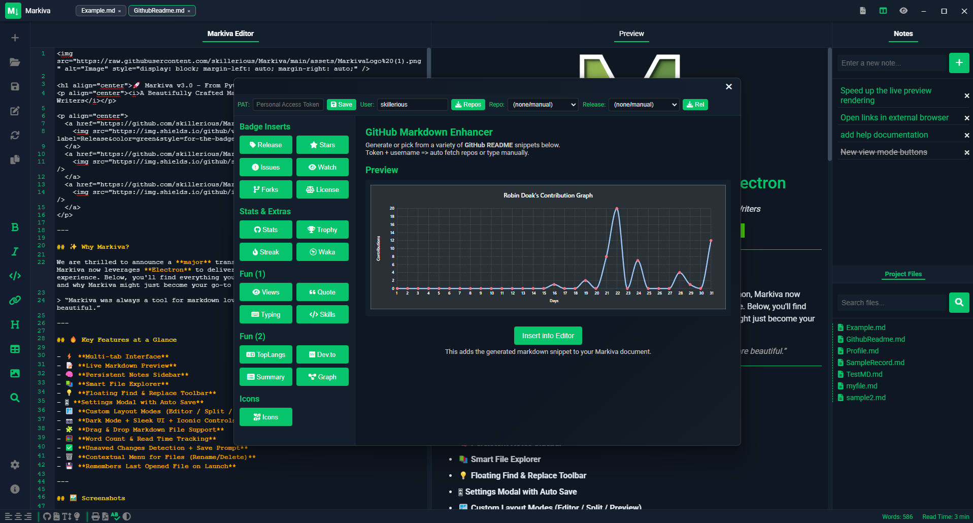Focus the Enter a new note field
Image resolution: width=973 pixels, height=523 pixels.
click(892, 63)
